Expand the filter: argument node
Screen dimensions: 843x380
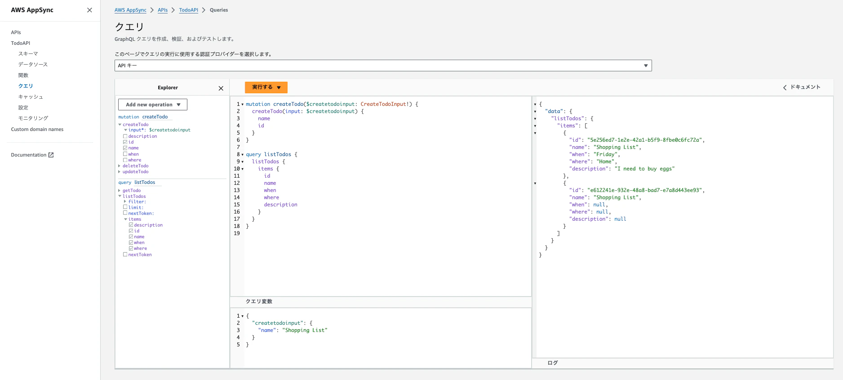[125, 202]
